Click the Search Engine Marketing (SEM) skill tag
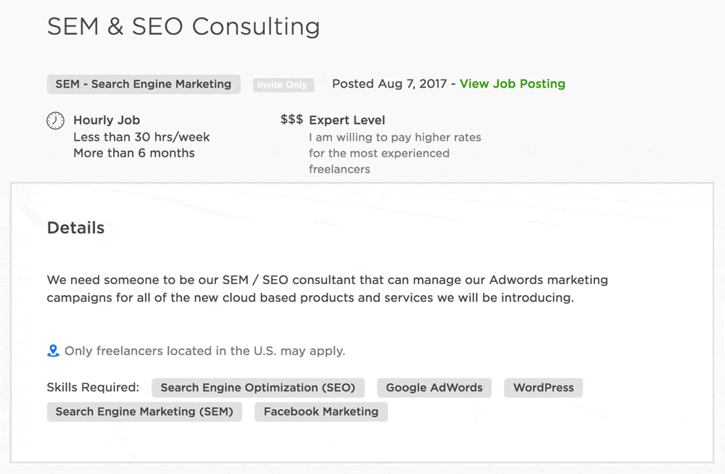This screenshot has height=474, width=725. click(x=144, y=412)
